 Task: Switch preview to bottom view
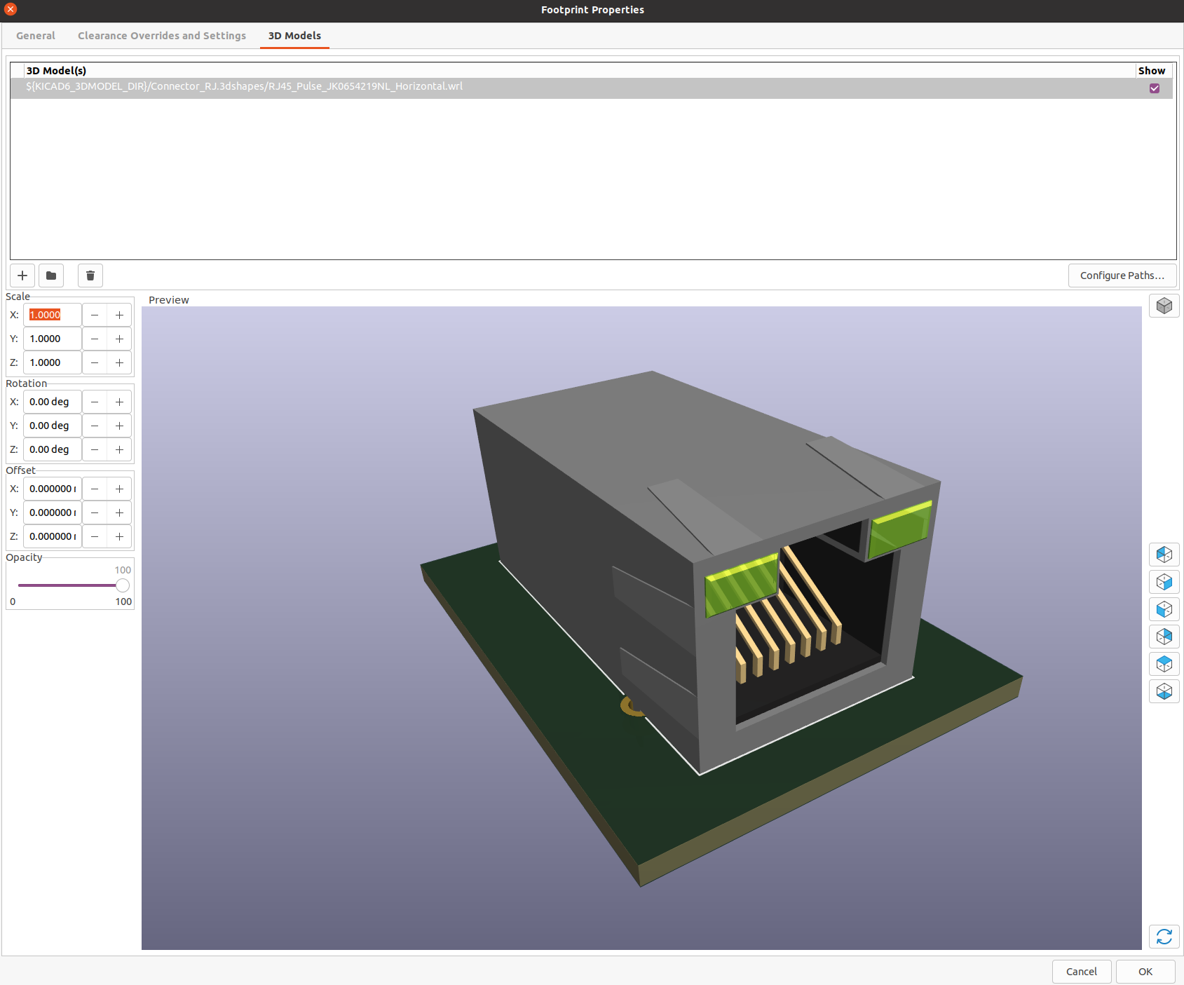click(x=1164, y=691)
